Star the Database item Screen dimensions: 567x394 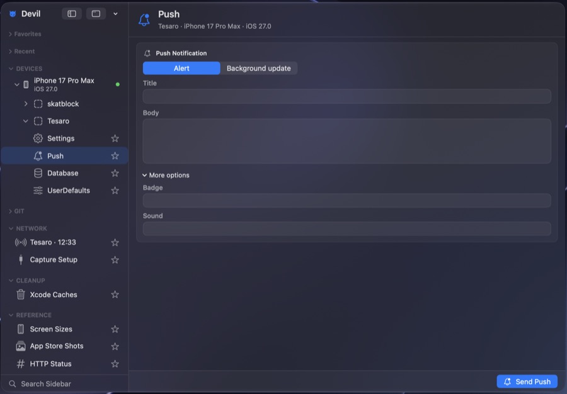[115, 173]
